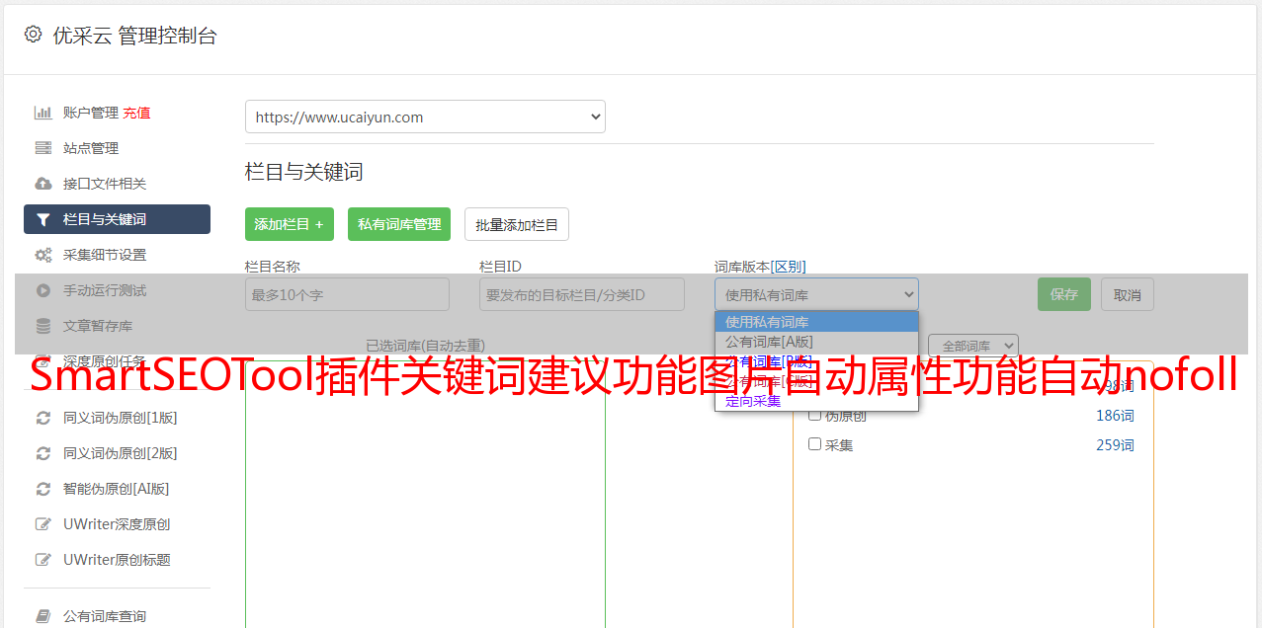Screen dimensions: 1262x628
Task: Click the red 充值 link
Action: (136, 113)
